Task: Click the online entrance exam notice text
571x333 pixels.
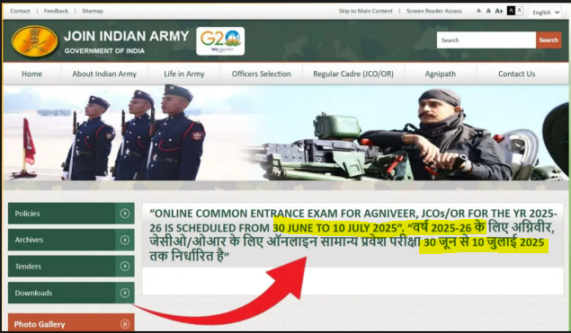Action: pos(352,234)
